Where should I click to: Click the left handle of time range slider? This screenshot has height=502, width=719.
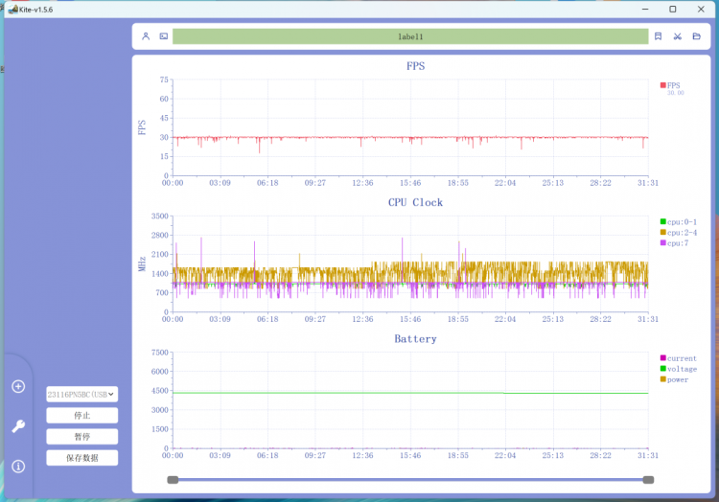[x=173, y=480]
